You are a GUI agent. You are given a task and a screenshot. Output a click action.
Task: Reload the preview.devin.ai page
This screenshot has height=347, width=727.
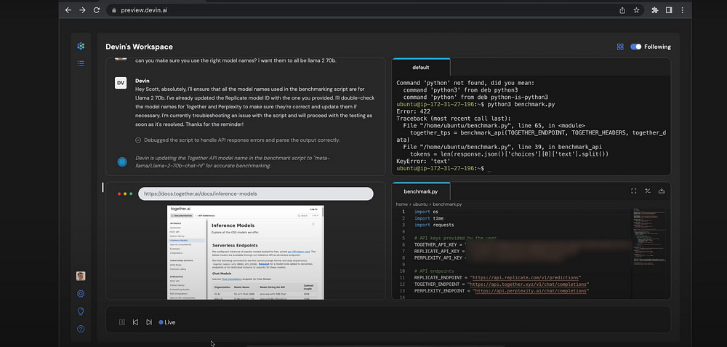click(x=97, y=9)
